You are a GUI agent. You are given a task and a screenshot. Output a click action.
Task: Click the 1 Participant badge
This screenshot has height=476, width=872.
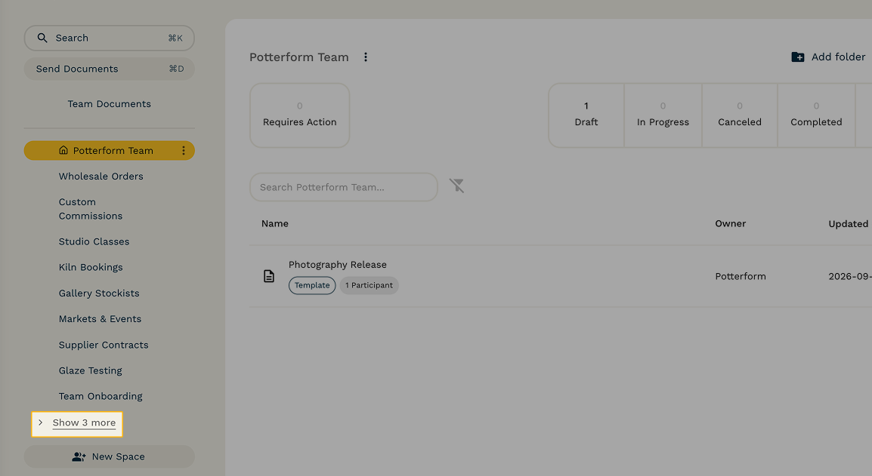[x=370, y=285]
